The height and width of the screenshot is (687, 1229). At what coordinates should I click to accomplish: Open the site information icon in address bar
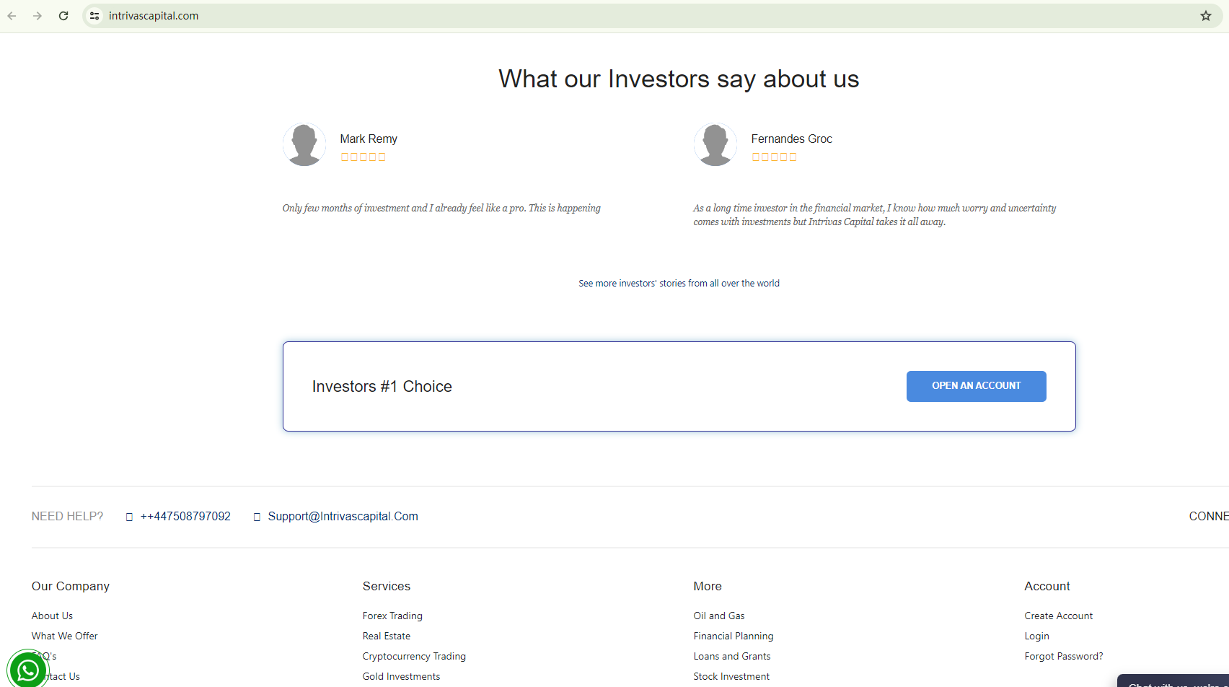pyautogui.click(x=94, y=16)
